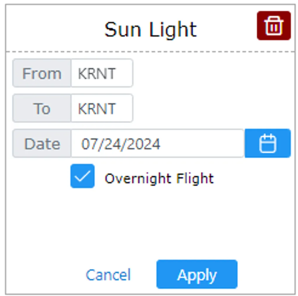Focus the To airport code field
This screenshot has height=296, width=298.
(102, 108)
